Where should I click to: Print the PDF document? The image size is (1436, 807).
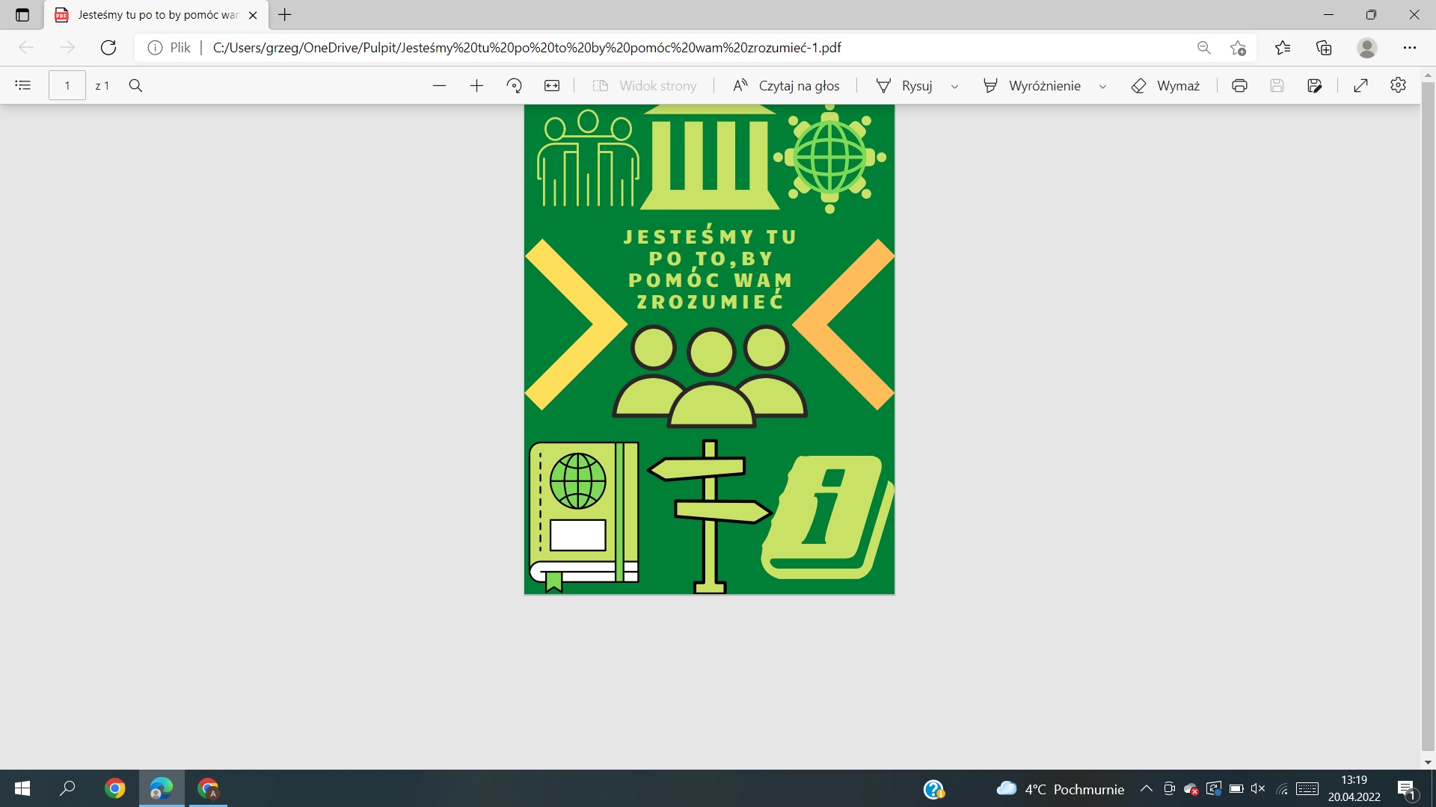1239,85
